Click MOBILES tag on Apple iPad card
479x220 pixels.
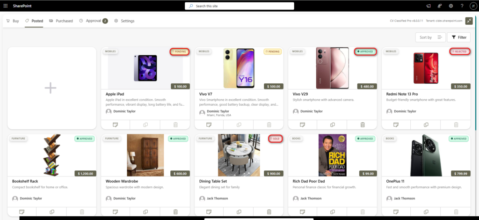[110, 51]
